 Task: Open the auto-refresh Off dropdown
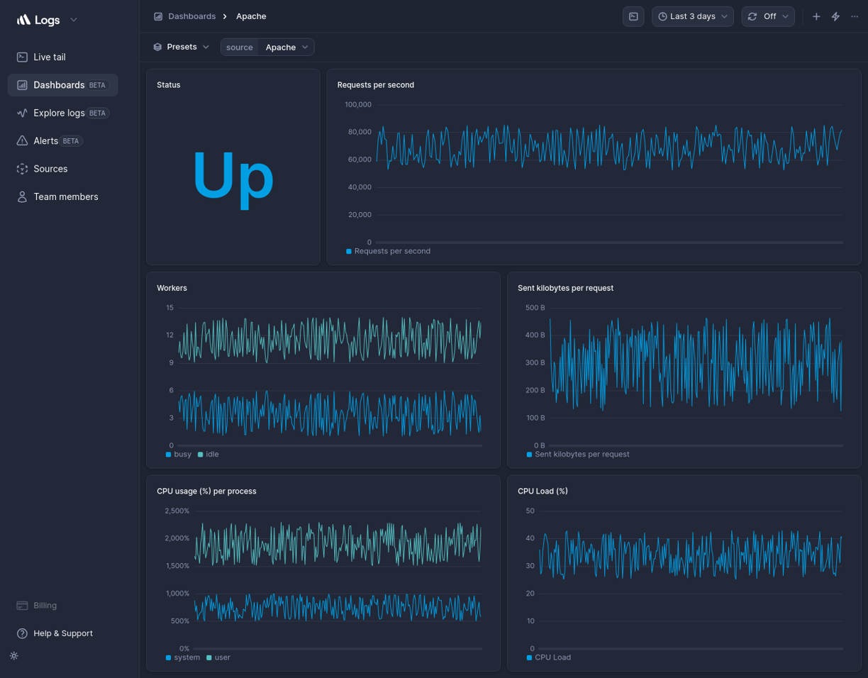(768, 16)
